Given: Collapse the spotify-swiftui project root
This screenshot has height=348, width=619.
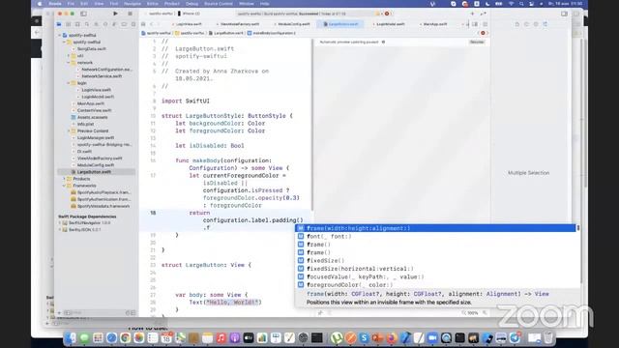Looking at the screenshot, I should tap(60, 35).
